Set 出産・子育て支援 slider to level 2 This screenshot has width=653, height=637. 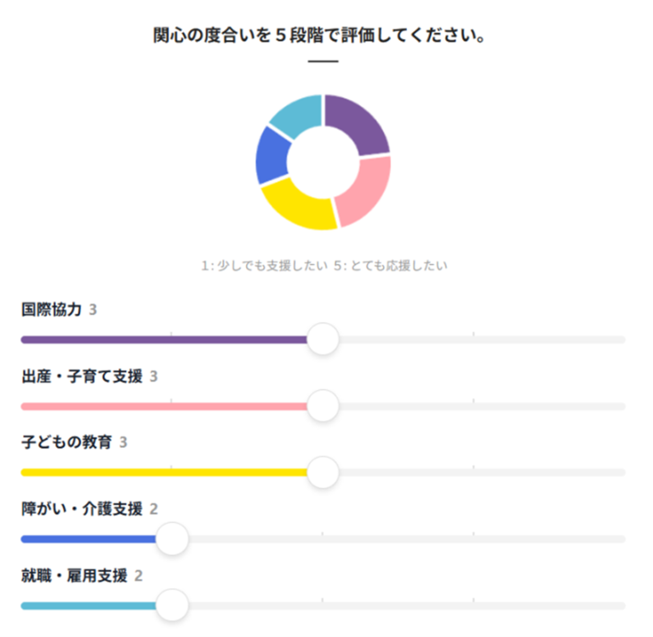(x=172, y=406)
